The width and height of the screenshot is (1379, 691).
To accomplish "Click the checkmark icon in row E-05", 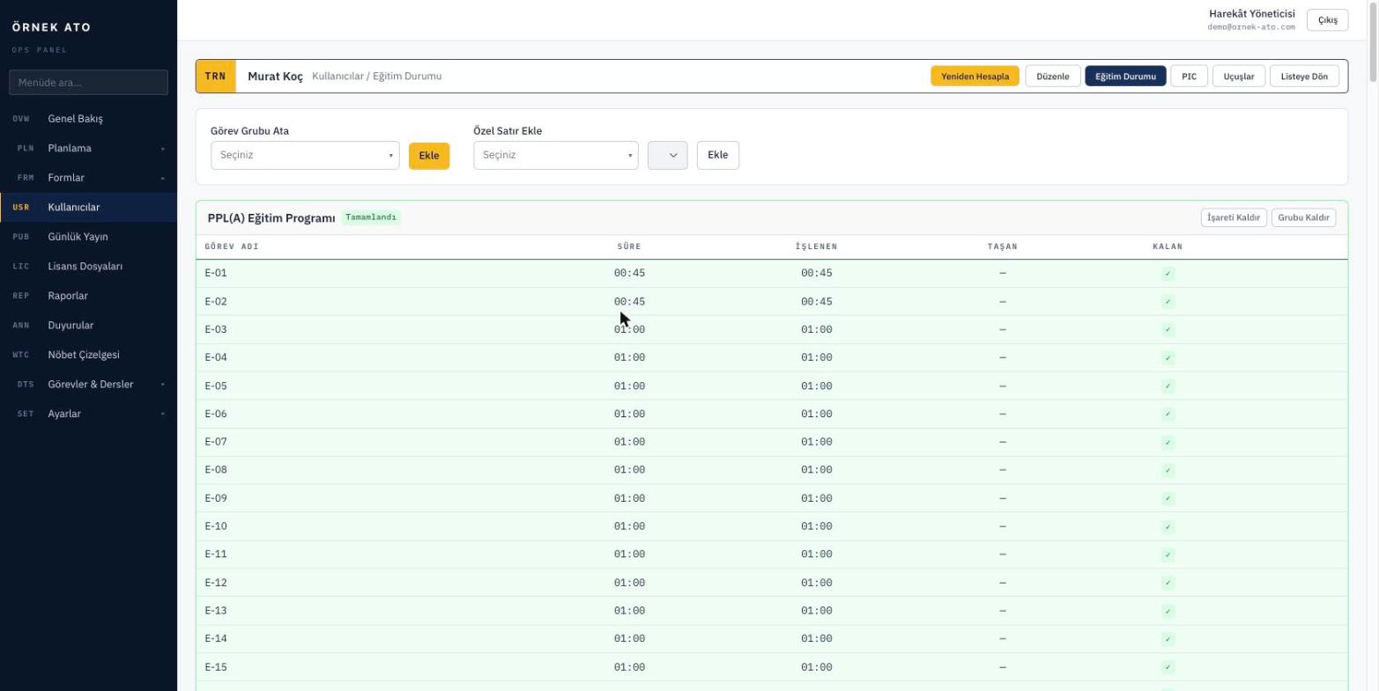I will 1168,386.
